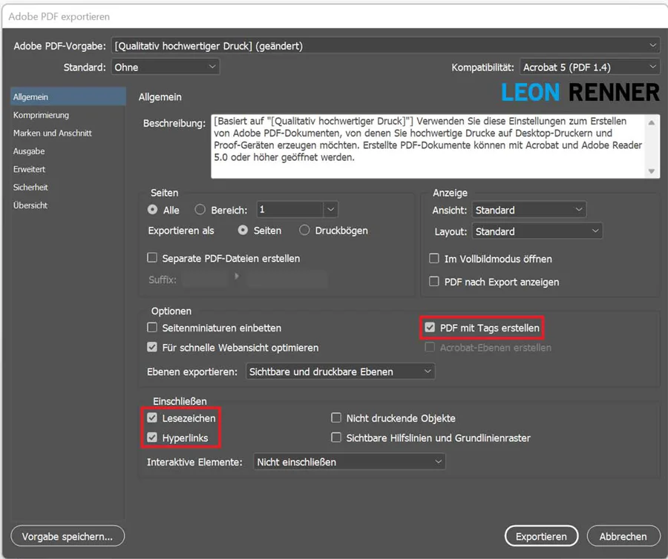
Task: Select Komprimierung in the sidebar
Action: click(x=41, y=115)
